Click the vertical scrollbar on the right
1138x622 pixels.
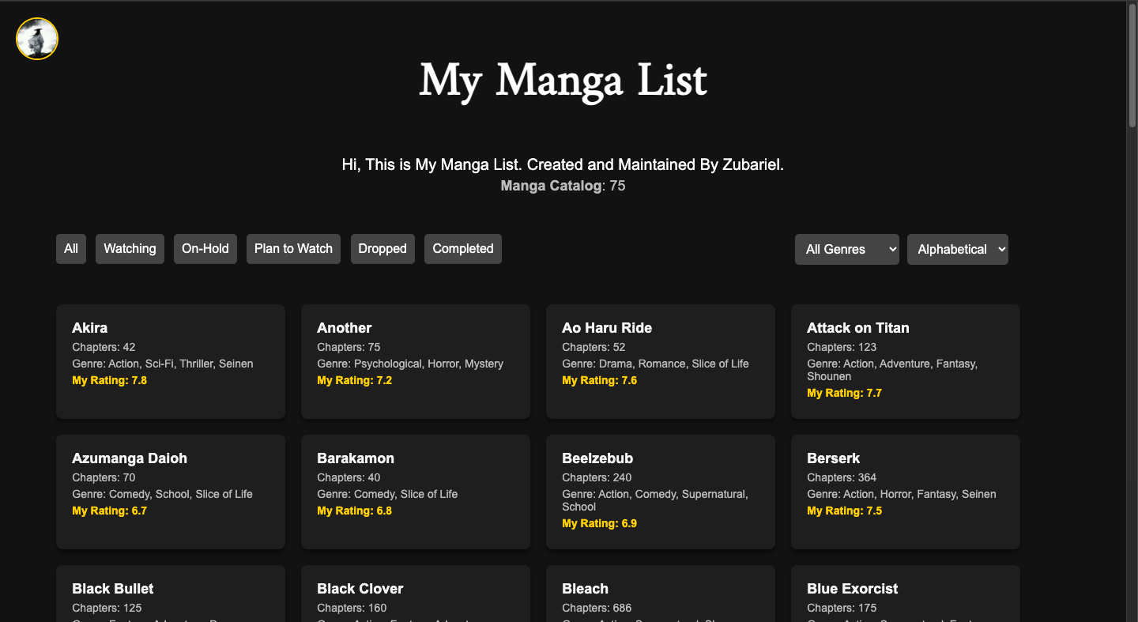click(x=1132, y=63)
